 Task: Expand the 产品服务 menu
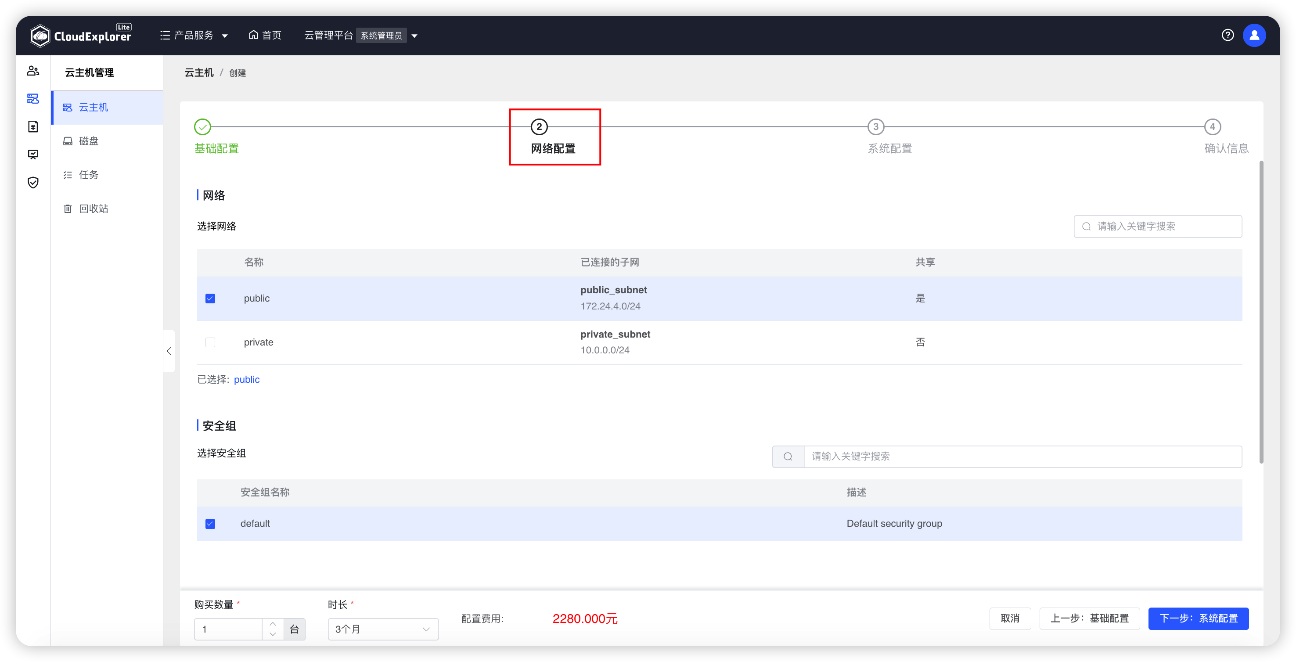point(193,35)
